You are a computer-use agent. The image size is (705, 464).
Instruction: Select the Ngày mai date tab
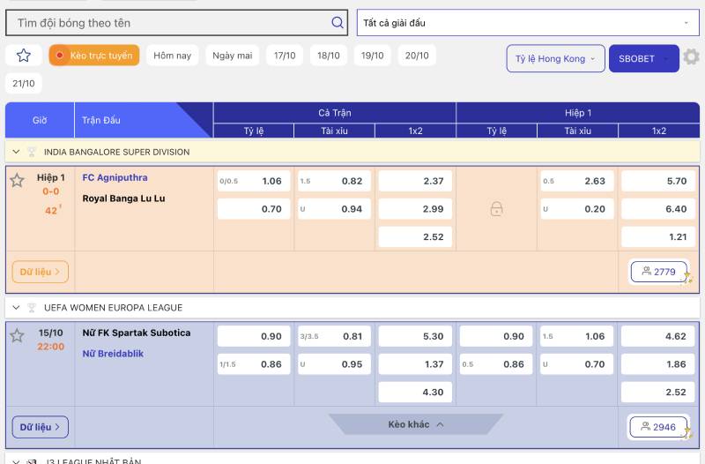[232, 56]
